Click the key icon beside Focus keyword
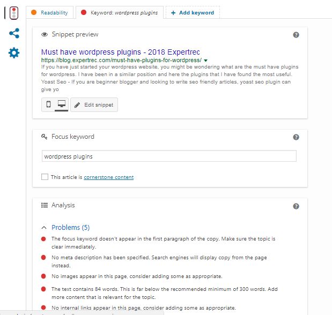Viewport: 332px width, 315px height. tap(44, 137)
